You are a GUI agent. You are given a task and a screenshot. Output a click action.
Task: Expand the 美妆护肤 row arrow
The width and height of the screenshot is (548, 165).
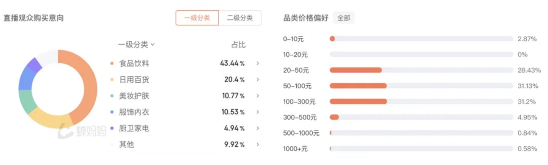point(258,96)
